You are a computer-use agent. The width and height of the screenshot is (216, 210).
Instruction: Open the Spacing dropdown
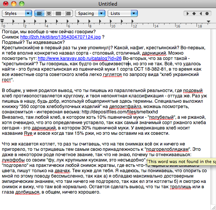90,13
